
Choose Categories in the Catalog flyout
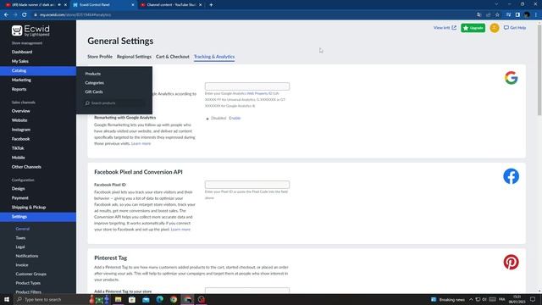tap(94, 83)
